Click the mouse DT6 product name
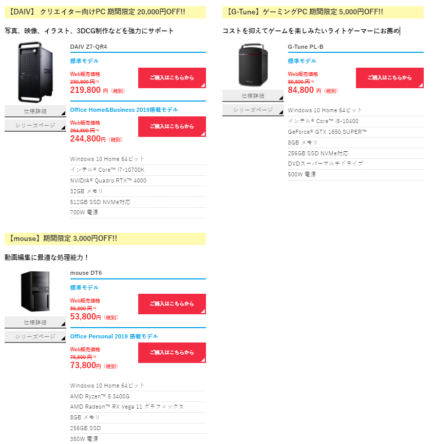433x444 pixels. 86,273
